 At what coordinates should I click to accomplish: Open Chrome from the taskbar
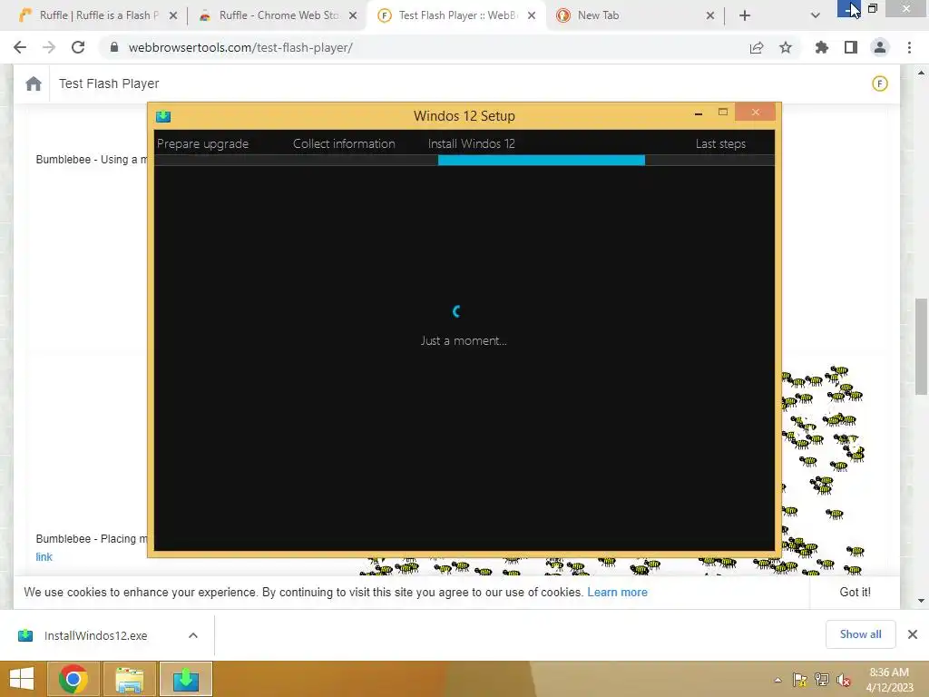[73, 679]
